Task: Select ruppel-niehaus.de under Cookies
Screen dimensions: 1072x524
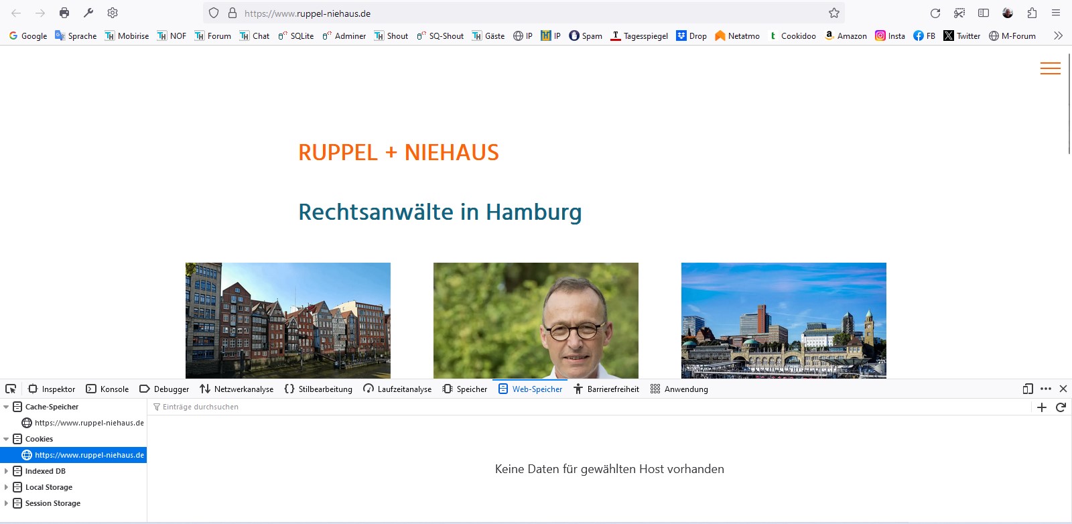Action: (x=74, y=455)
